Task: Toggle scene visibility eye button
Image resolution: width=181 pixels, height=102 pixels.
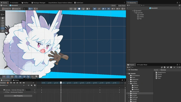Action: [x=109, y=9]
